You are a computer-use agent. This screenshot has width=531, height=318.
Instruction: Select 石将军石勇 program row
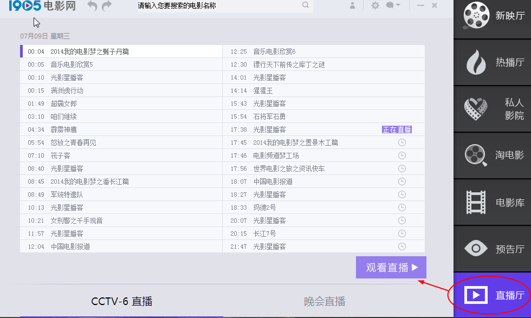(324, 116)
